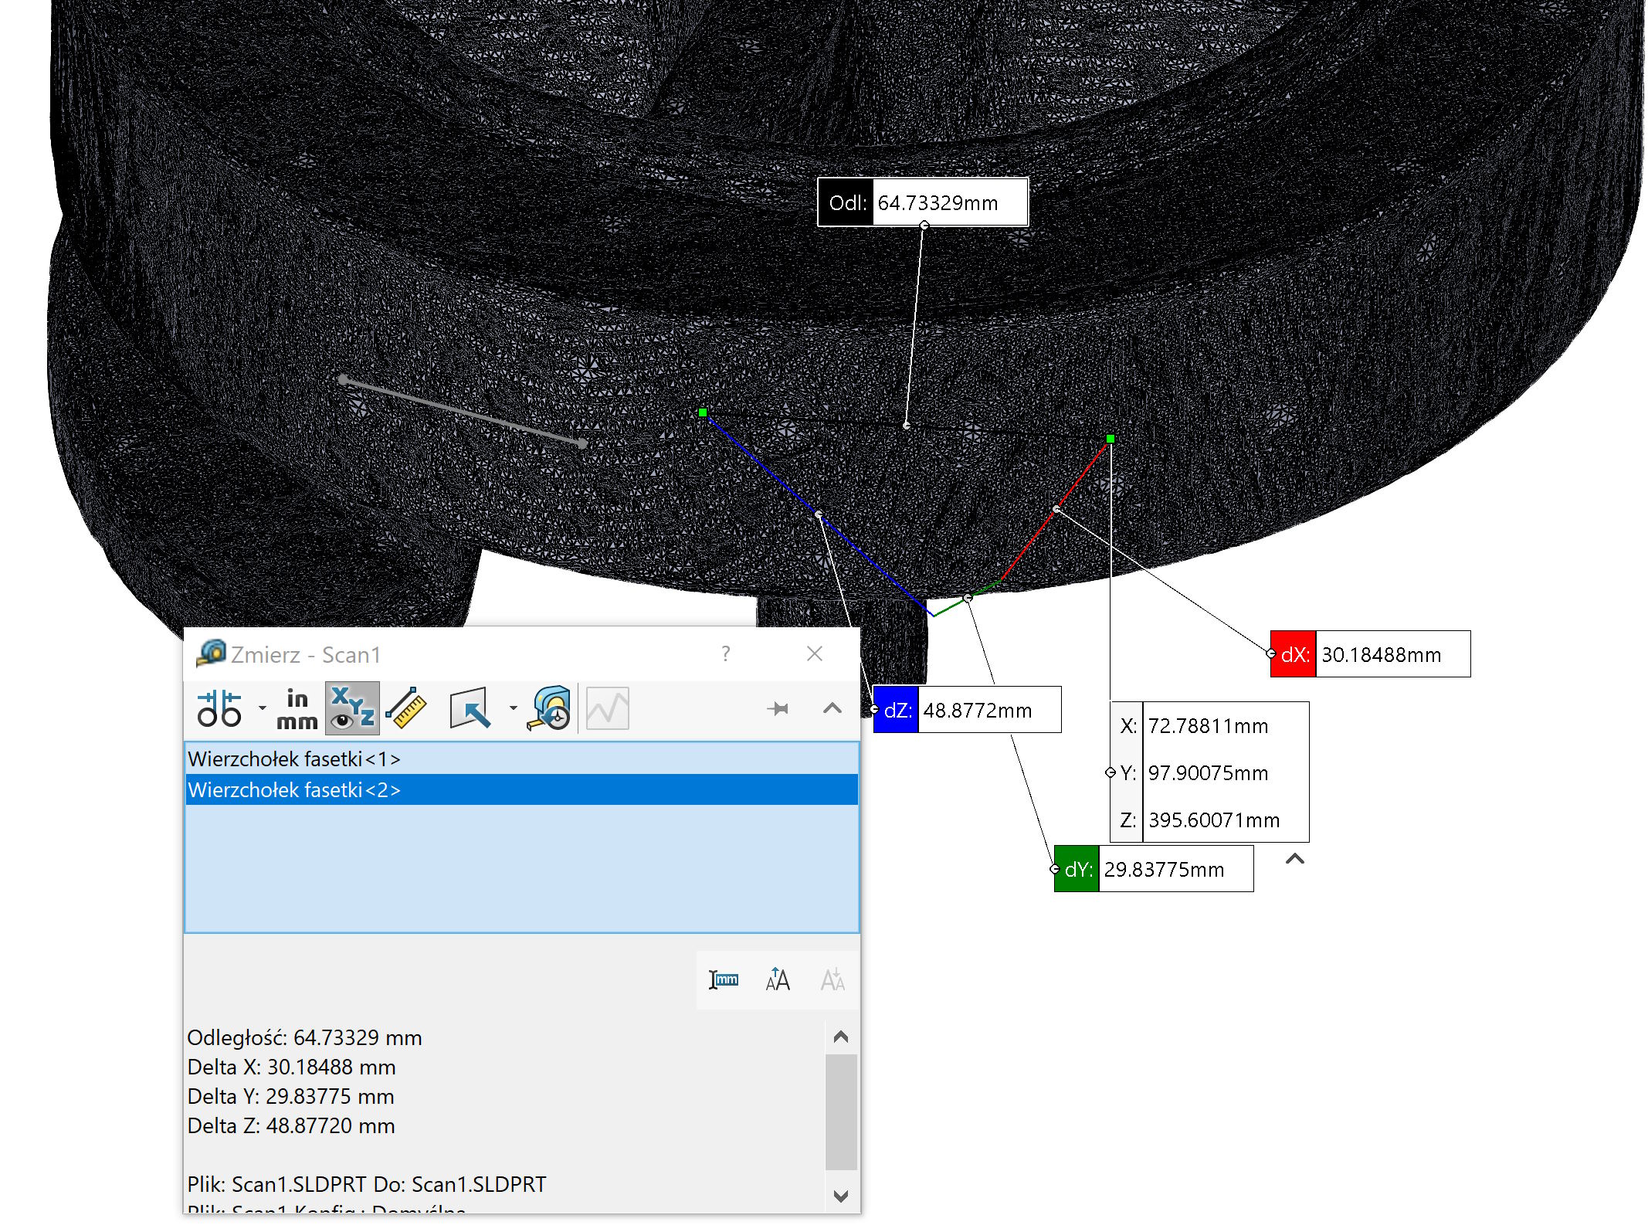Select the Point-to-Point ruler tool
Screen dimensions: 1648x1232
(407, 708)
